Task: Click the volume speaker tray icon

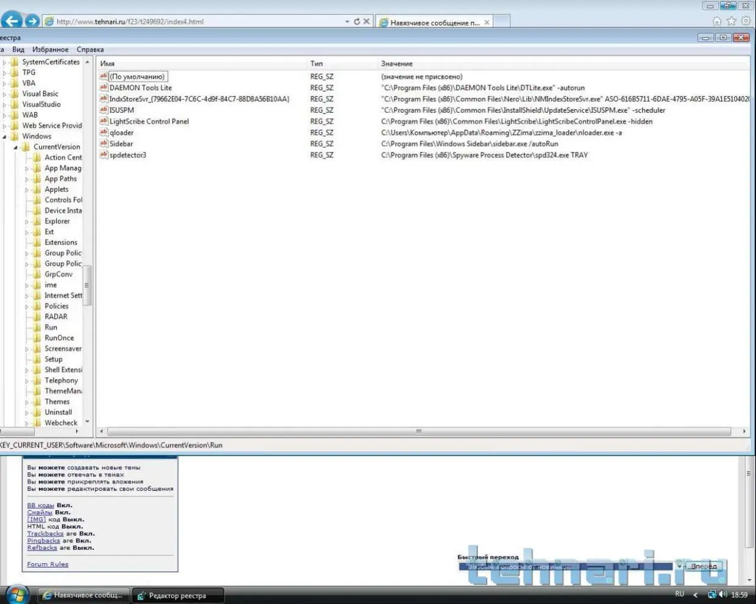Action: point(723,594)
